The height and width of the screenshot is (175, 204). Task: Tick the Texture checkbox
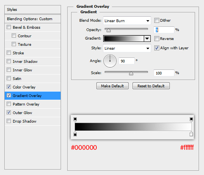[x=14, y=44]
